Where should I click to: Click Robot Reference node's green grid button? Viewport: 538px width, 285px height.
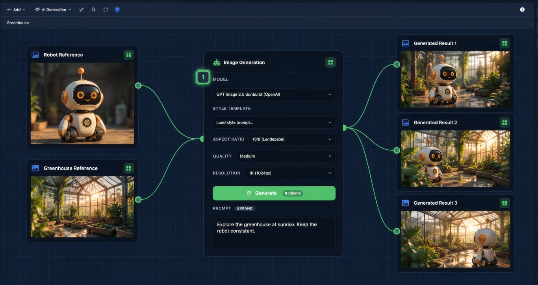(128, 55)
